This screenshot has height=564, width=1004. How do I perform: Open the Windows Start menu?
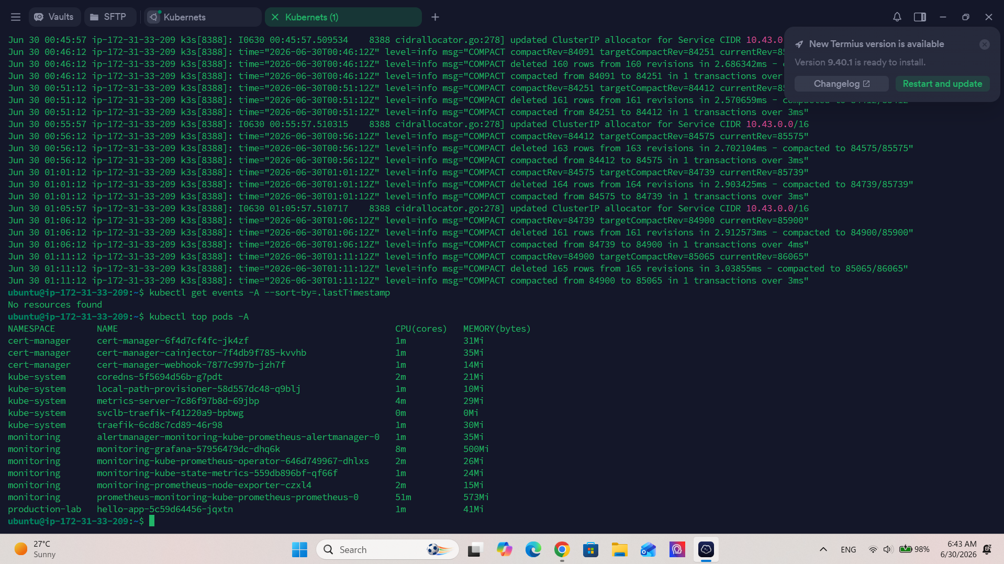[299, 549]
